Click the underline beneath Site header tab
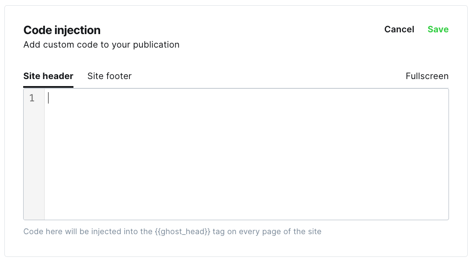This screenshot has height=263, width=473. [x=48, y=87]
